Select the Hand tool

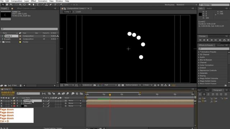point(7,5)
